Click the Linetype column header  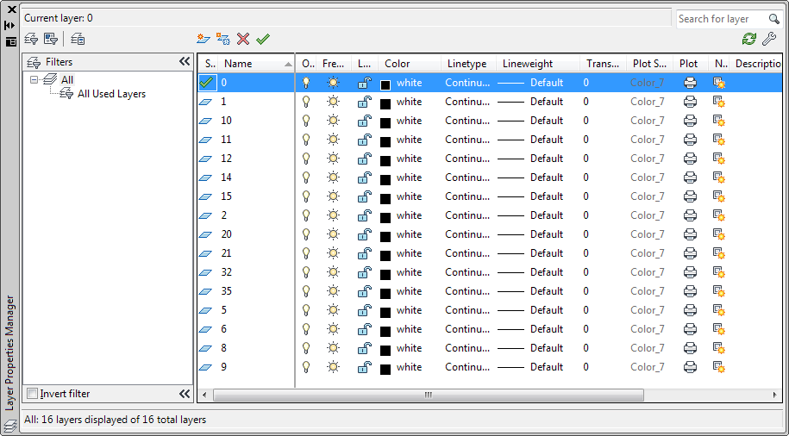pyautogui.click(x=467, y=64)
